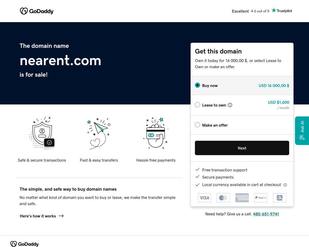This screenshot has height=247, width=309.
Task: Select the Lease to own radio option
Action: click(198, 105)
